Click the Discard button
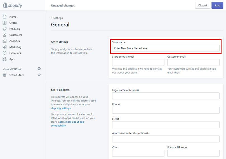Image resolution: width=226 pixels, height=159 pixels. [x=202, y=5]
